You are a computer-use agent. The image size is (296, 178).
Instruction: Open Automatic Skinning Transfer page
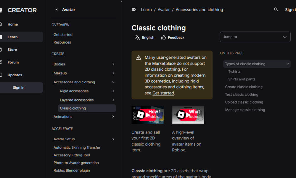tap(77, 147)
